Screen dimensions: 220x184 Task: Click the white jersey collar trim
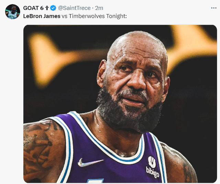coord(113,156)
